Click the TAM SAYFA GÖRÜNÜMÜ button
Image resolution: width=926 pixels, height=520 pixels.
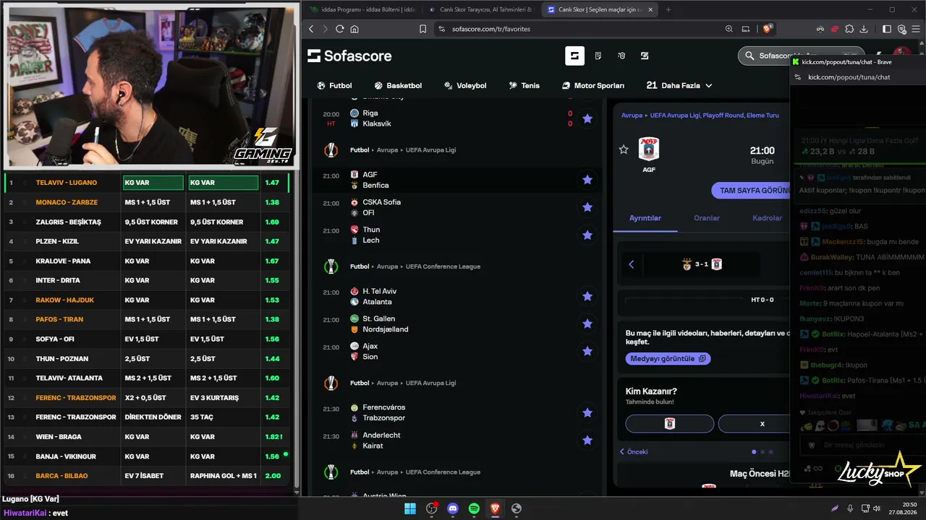[x=751, y=191]
